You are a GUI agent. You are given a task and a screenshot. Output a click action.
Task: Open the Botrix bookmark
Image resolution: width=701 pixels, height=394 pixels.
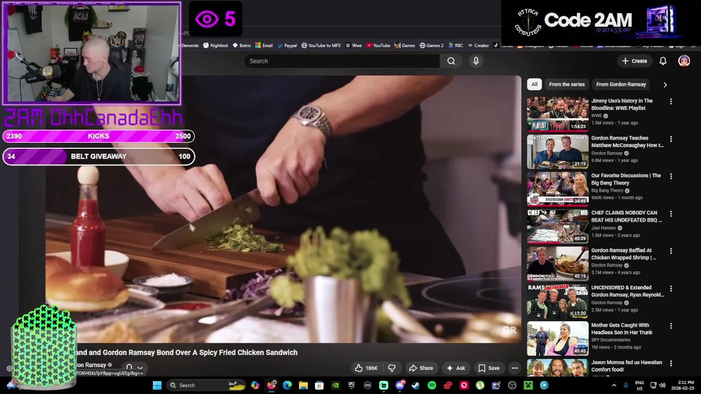coord(241,45)
